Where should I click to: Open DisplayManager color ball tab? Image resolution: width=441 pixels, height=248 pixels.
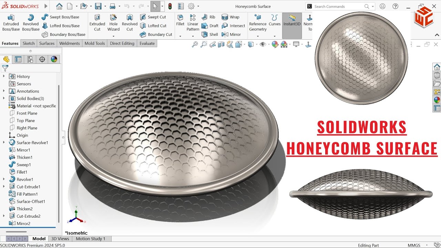point(54,59)
